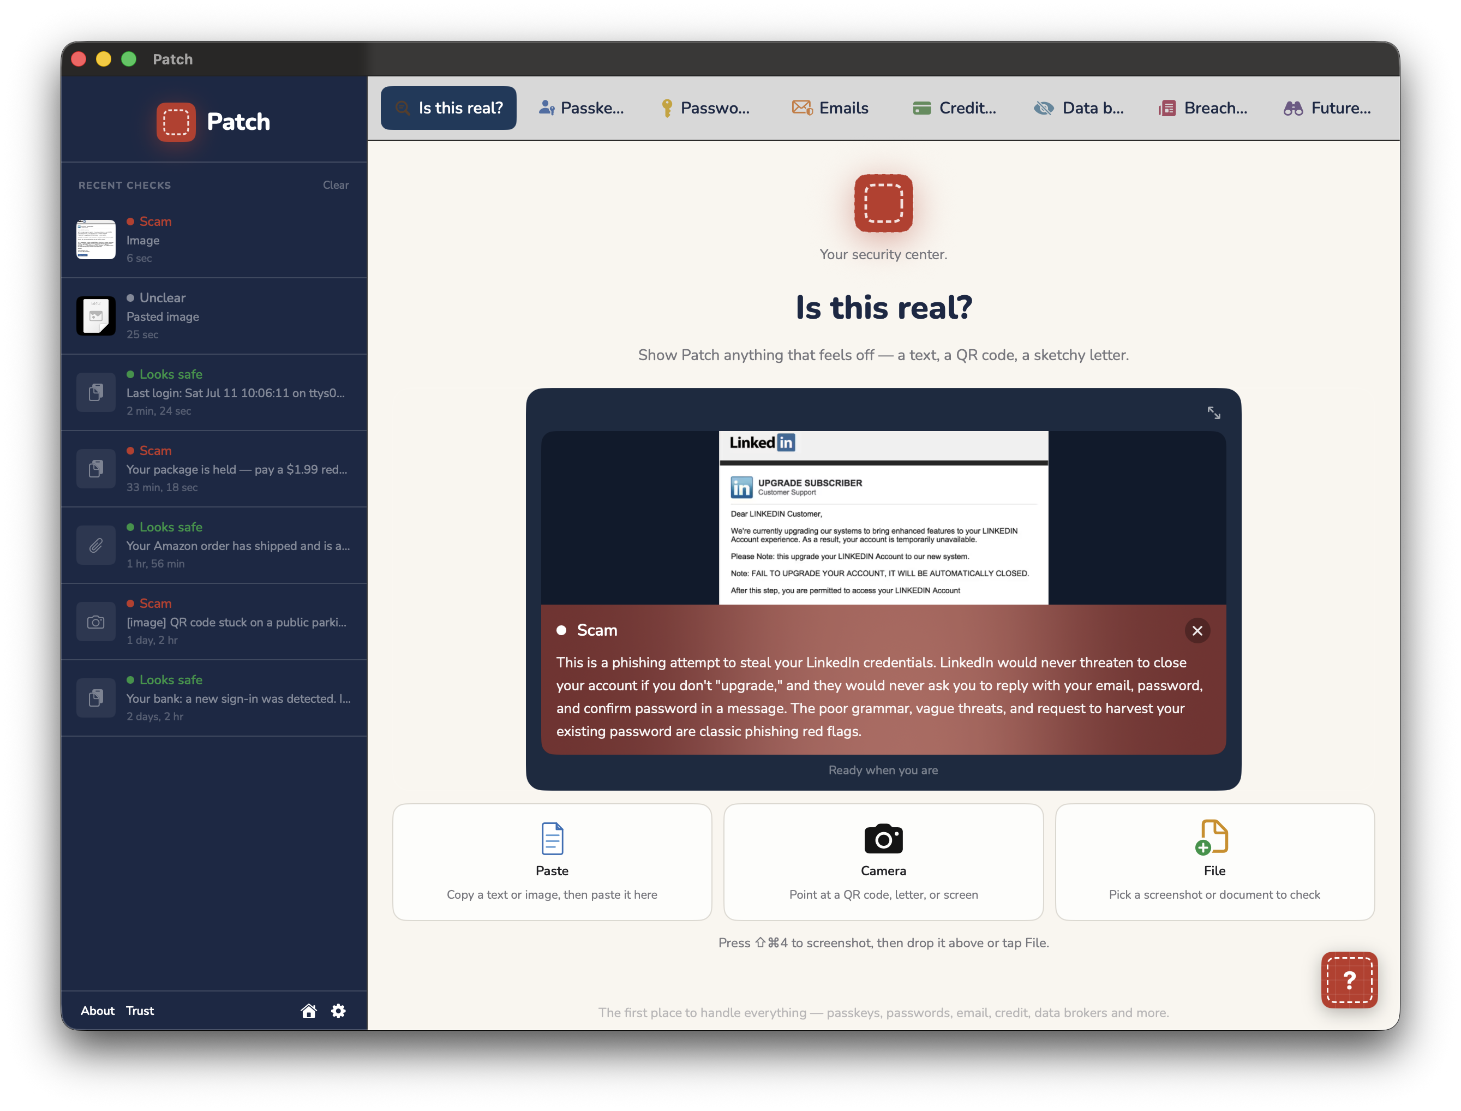The height and width of the screenshot is (1111, 1461).
Task: Click paperclip icon beside Amazon order check
Action: (96, 545)
